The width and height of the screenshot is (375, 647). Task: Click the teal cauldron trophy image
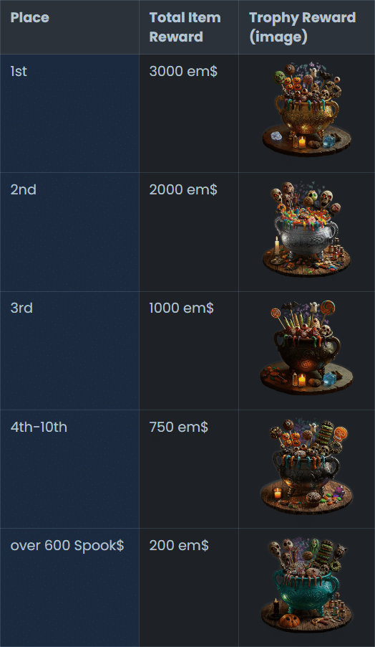click(307, 584)
